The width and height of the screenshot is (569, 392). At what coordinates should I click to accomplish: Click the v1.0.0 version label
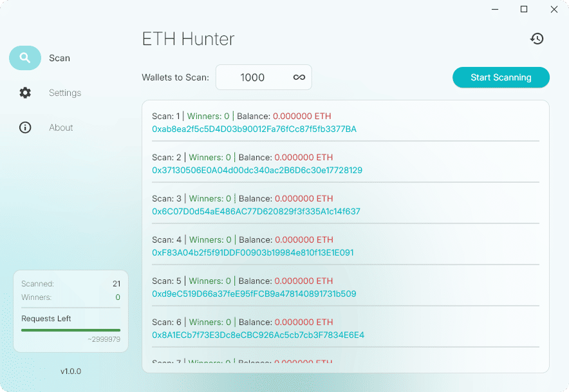71,371
